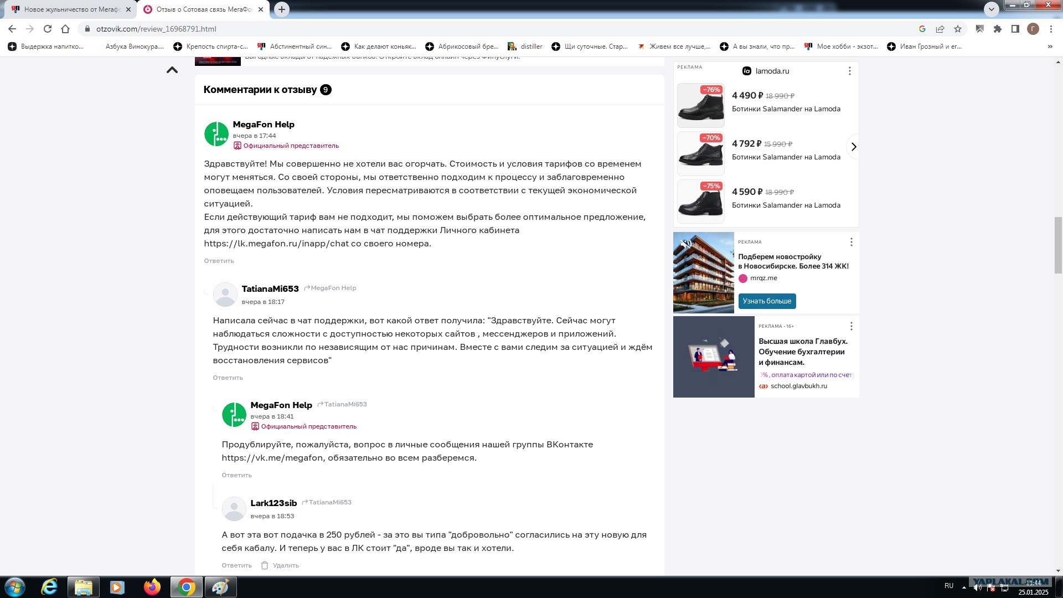The height and width of the screenshot is (598, 1063).
Task: Close the "Отзыв о Сотовая связь" tab
Action: [x=261, y=9]
